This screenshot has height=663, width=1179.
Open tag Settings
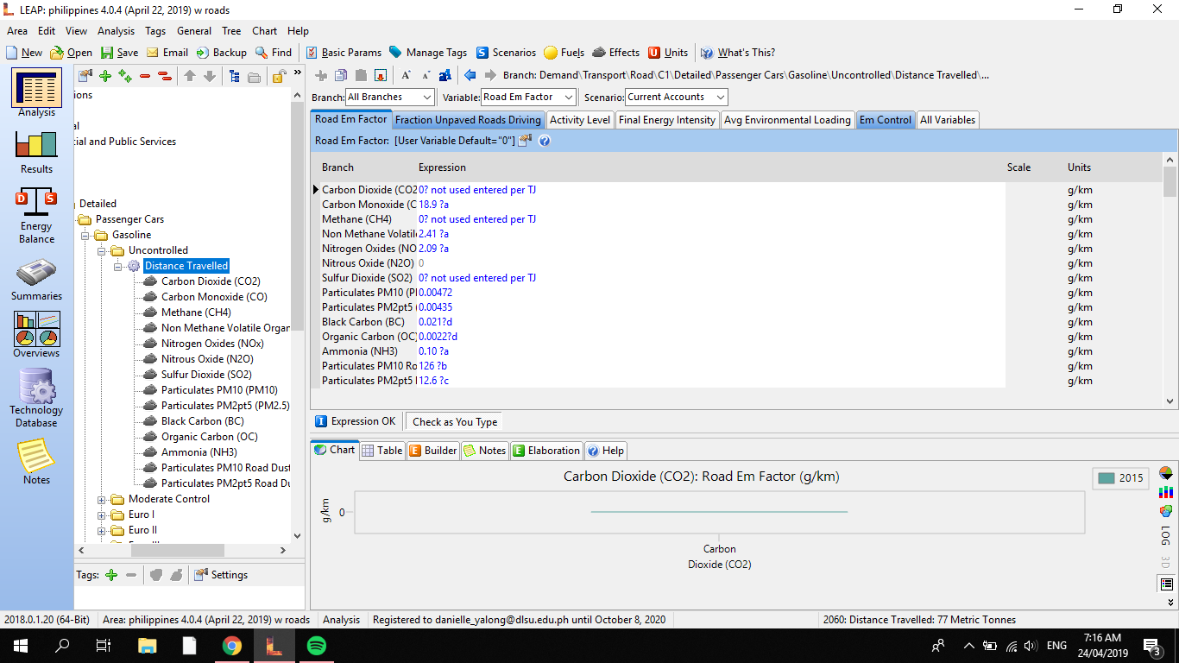(x=221, y=575)
